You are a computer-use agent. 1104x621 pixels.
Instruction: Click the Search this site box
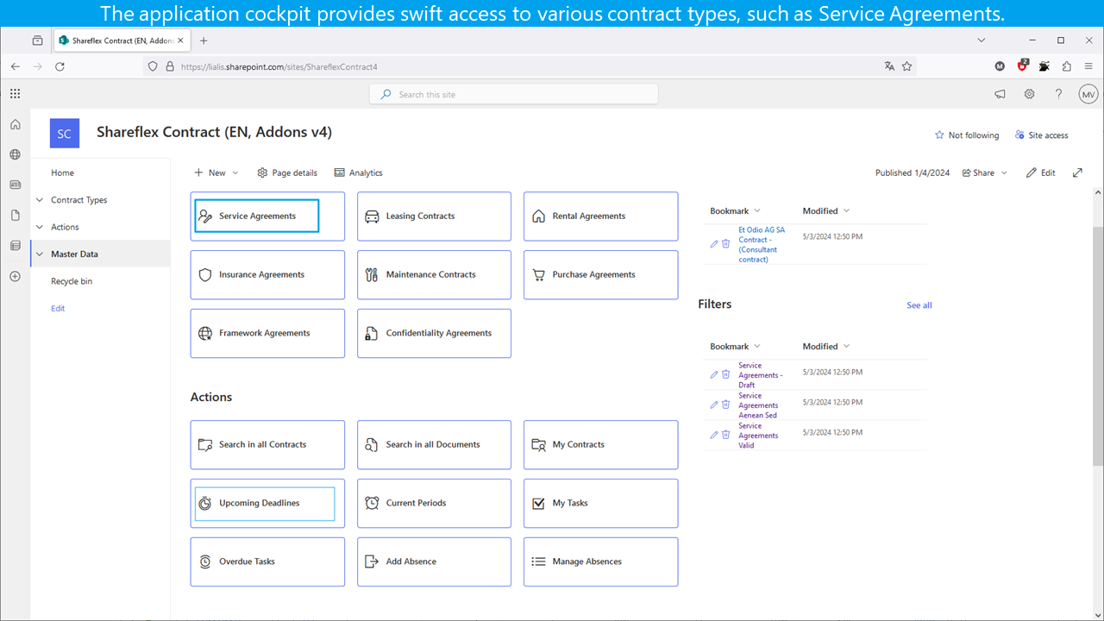514,94
